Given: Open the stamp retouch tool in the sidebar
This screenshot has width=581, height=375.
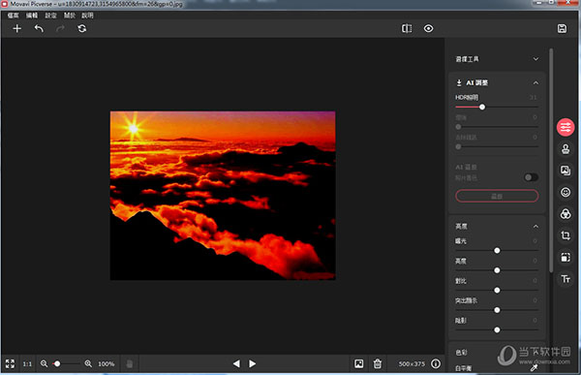Looking at the screenshot, I should [x=566, y=149].
